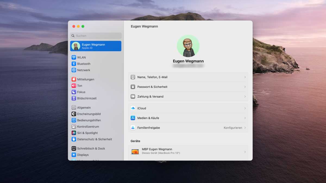Viewport: 326px width, 183px height.
Task: Click the Familienfreigabe icon
Action: 133,128
